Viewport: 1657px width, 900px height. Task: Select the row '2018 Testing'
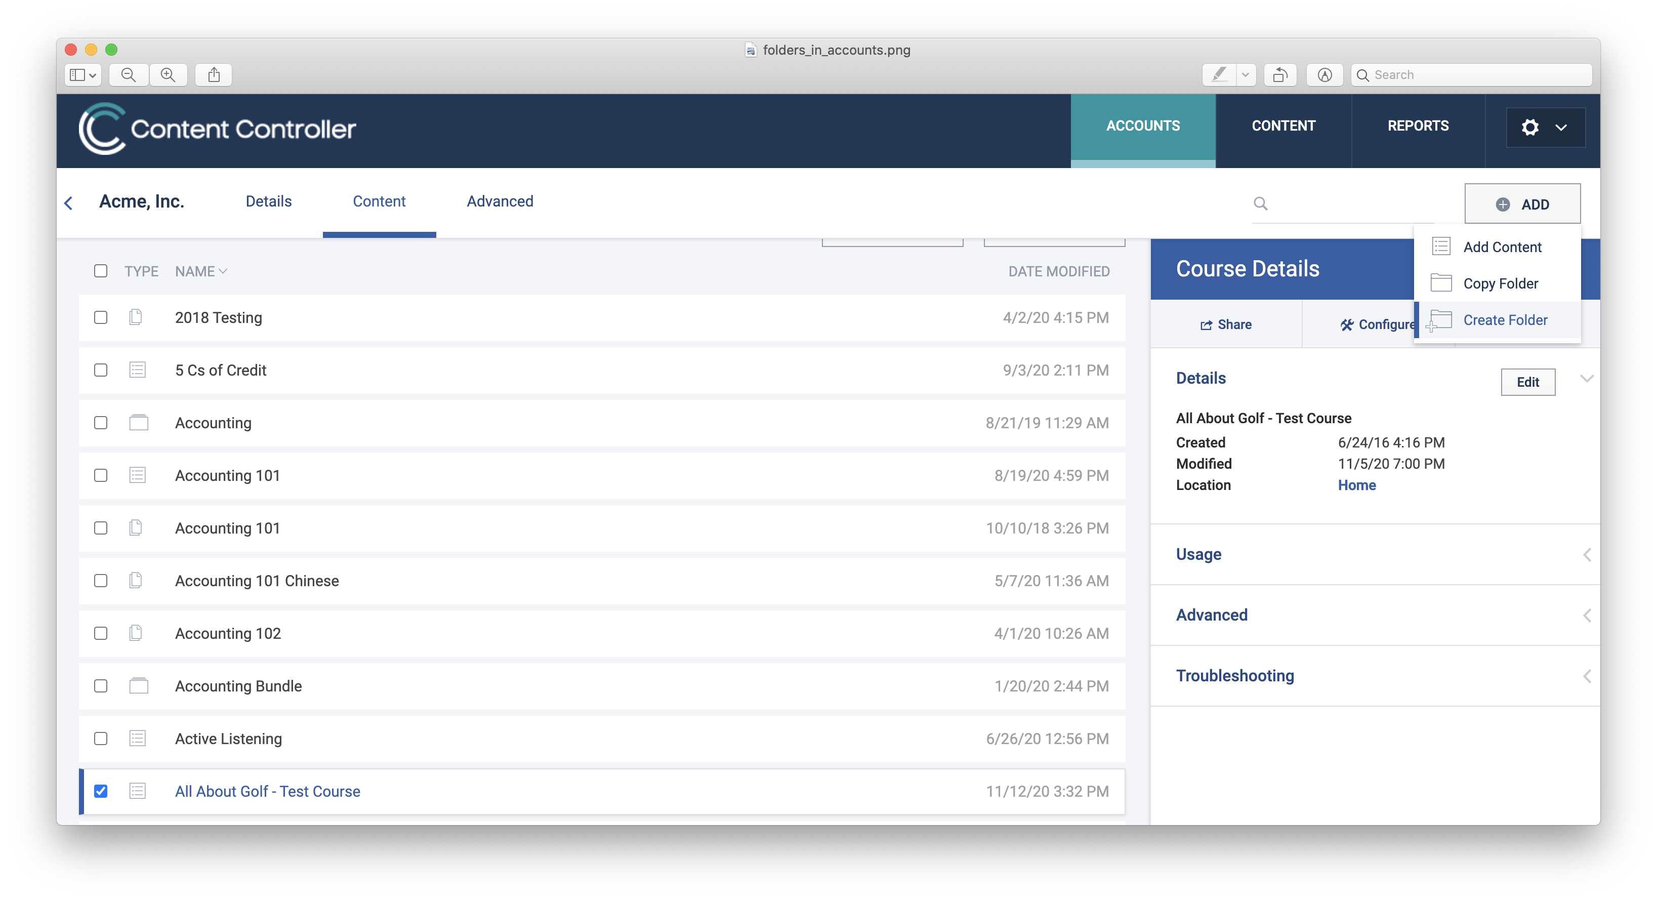[x=602, y=317]
